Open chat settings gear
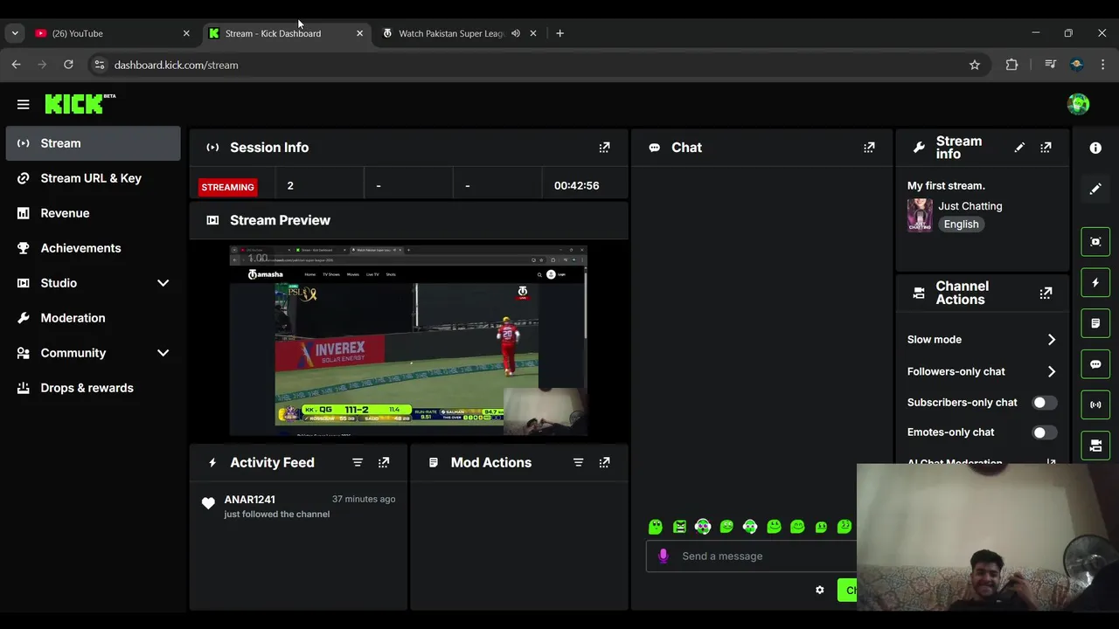The image size is (1119, 629). [819, 590]
